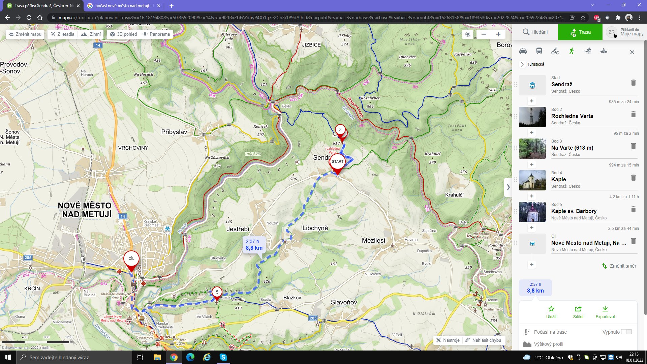Image resolution: width=647 pixels, height=364 pixels.
Task: Delete Rozhledna Varta waypoint with trash icon
Action: point(633,115)
